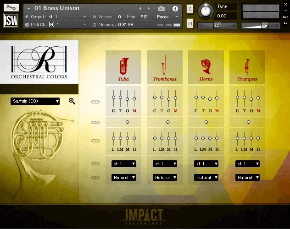The width and height of the screenshot is (290, 229).
Task: Click the MIDI channel icon
Action: click(x=27, y=25)
